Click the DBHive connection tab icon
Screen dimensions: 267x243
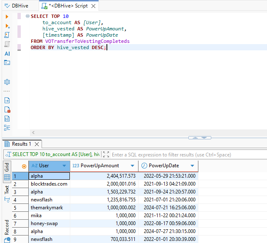[7, 6]
